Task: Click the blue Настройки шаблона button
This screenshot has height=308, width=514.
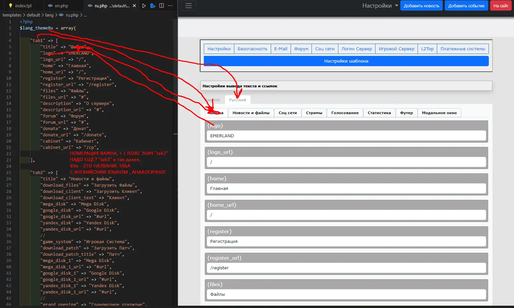Action: tap(346, 61)
